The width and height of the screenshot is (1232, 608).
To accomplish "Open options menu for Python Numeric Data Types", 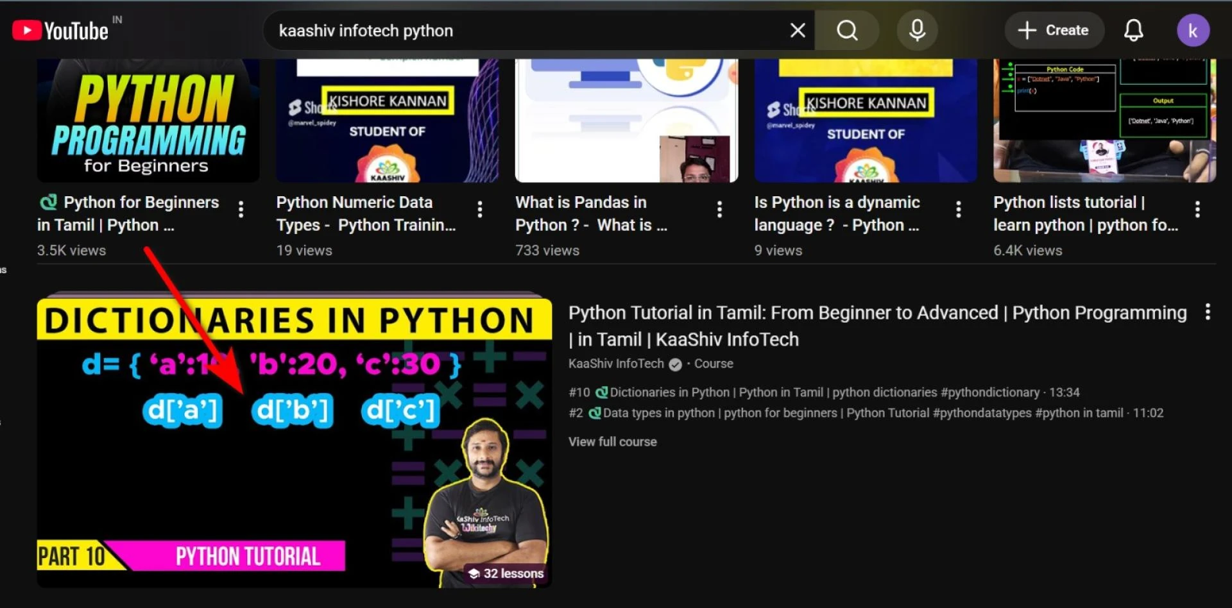I will pyautogui.click(x=479, y=209).
